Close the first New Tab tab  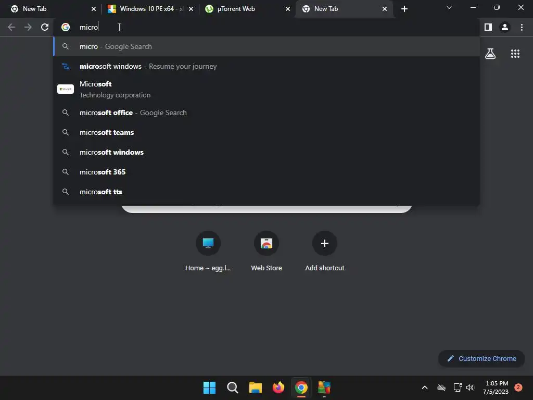(94, 9)
